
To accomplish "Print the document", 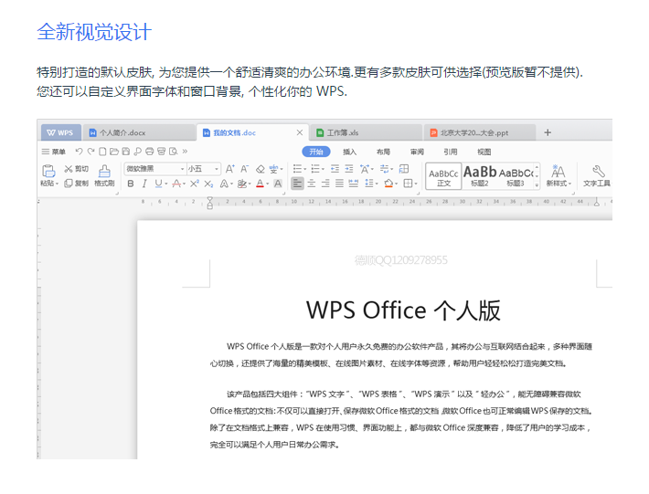I will coord(149,152).
